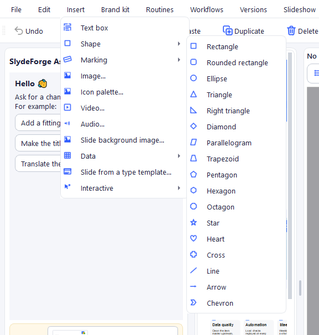Click the Delete button label

tap(308, 31)
